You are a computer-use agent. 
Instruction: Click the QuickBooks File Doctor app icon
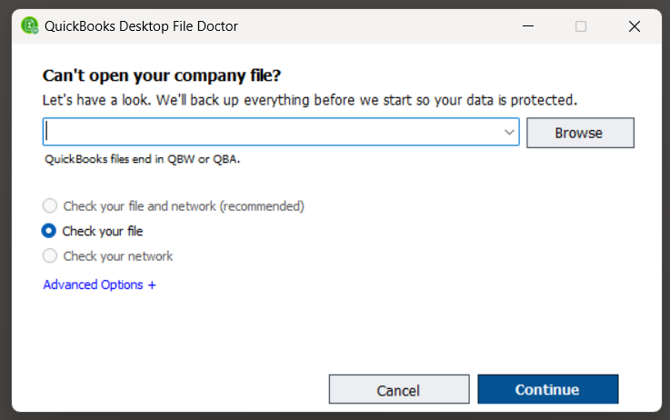[29, 25]
